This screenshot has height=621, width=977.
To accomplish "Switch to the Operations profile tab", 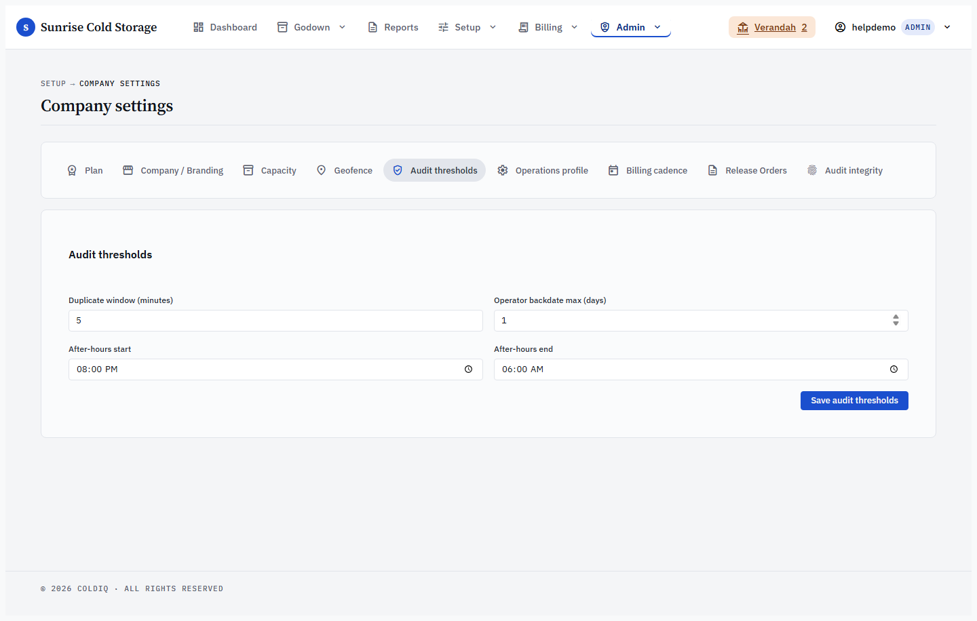I will 543,170.
